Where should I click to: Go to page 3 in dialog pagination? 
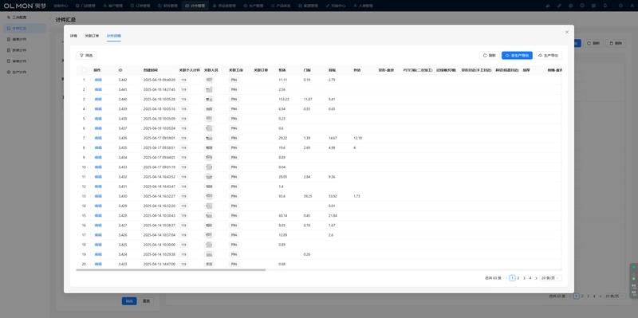(x=524, y=278)
